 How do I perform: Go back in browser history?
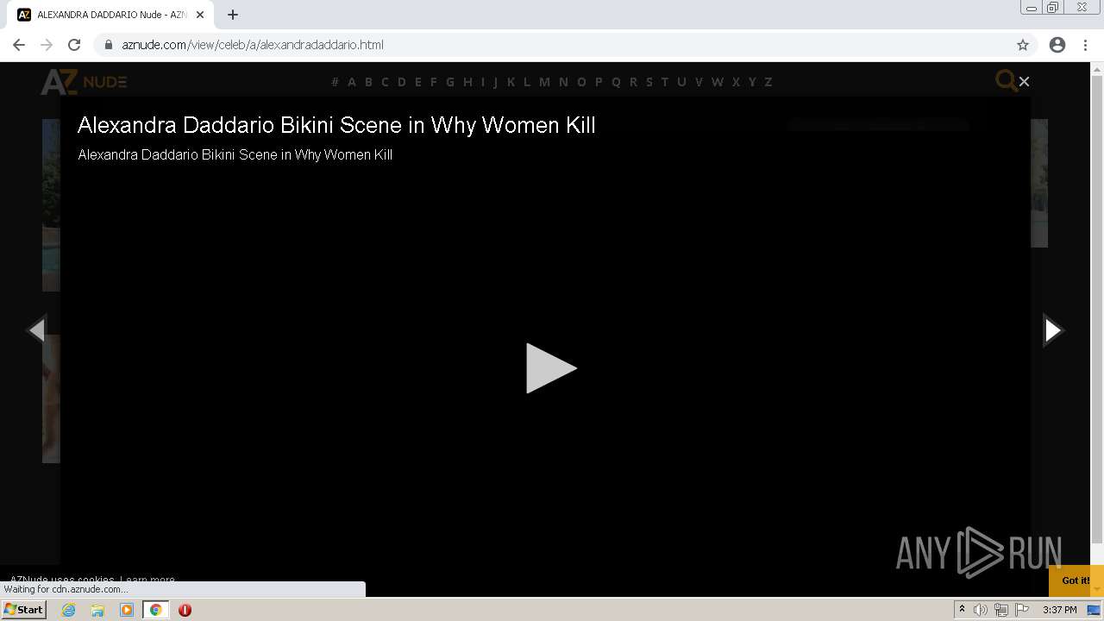click(19, 45)
